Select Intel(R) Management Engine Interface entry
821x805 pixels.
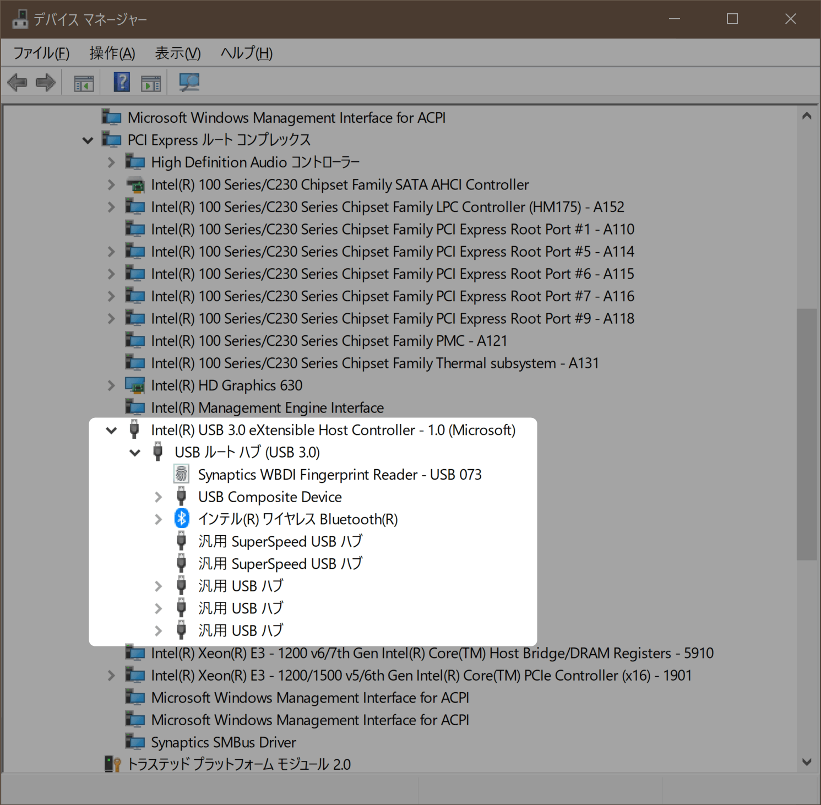coord(268,407)
